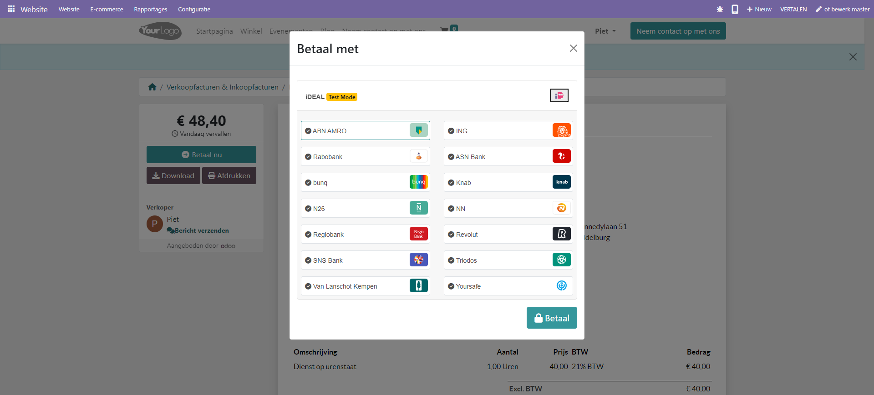Open the Configuratie menu
This screenshot has width=874, height=395.
click(194, 9)
